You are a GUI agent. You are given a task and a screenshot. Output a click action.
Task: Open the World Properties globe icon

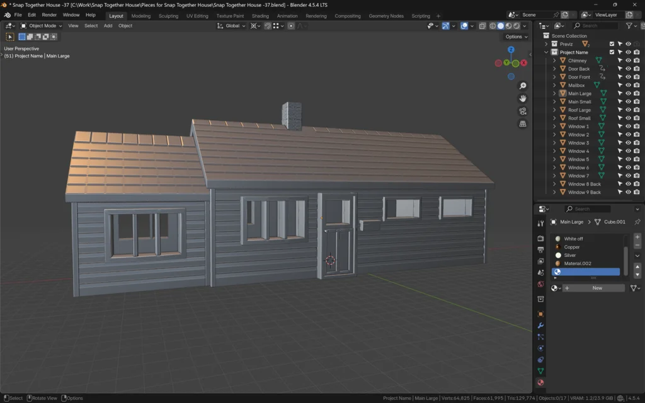pos(540,283)
